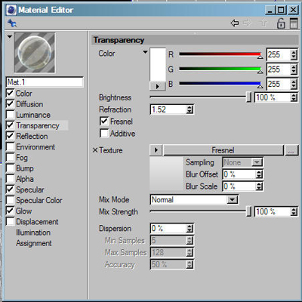
Task: Select the Illumination page
Action: point(33,233)
